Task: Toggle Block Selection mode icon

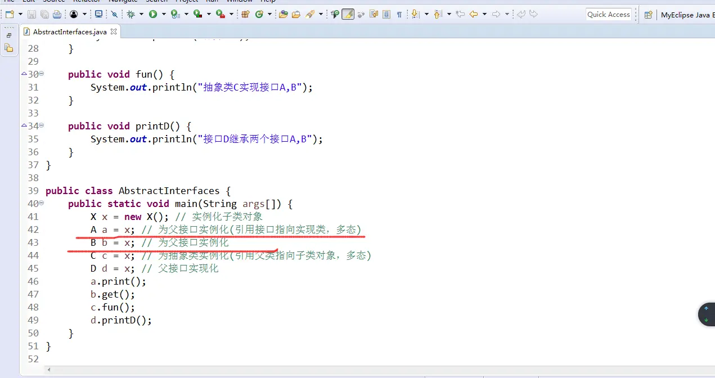Action: pyautogui.click(x=386, y=14)
